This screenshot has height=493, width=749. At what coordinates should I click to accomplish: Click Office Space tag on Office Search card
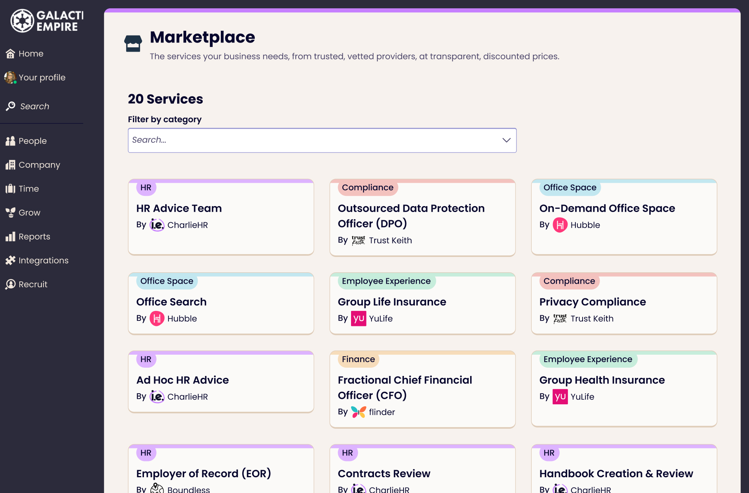click(166, 281)
